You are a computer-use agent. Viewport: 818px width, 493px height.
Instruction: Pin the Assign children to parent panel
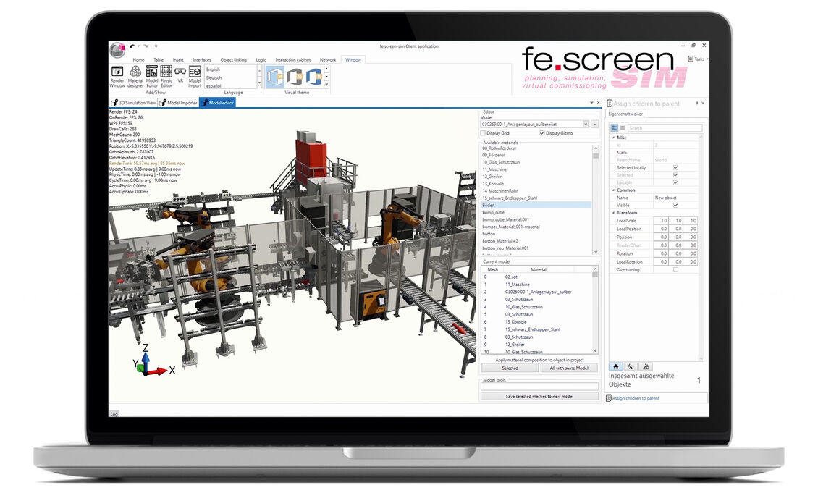696,104
